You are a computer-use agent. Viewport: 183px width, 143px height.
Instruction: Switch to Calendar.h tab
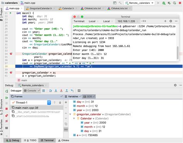click(x=68, y=9)
